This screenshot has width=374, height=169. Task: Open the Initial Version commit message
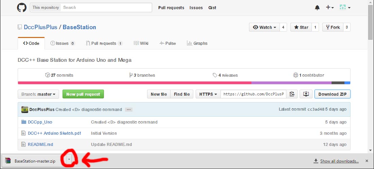(x=104, y=133)
